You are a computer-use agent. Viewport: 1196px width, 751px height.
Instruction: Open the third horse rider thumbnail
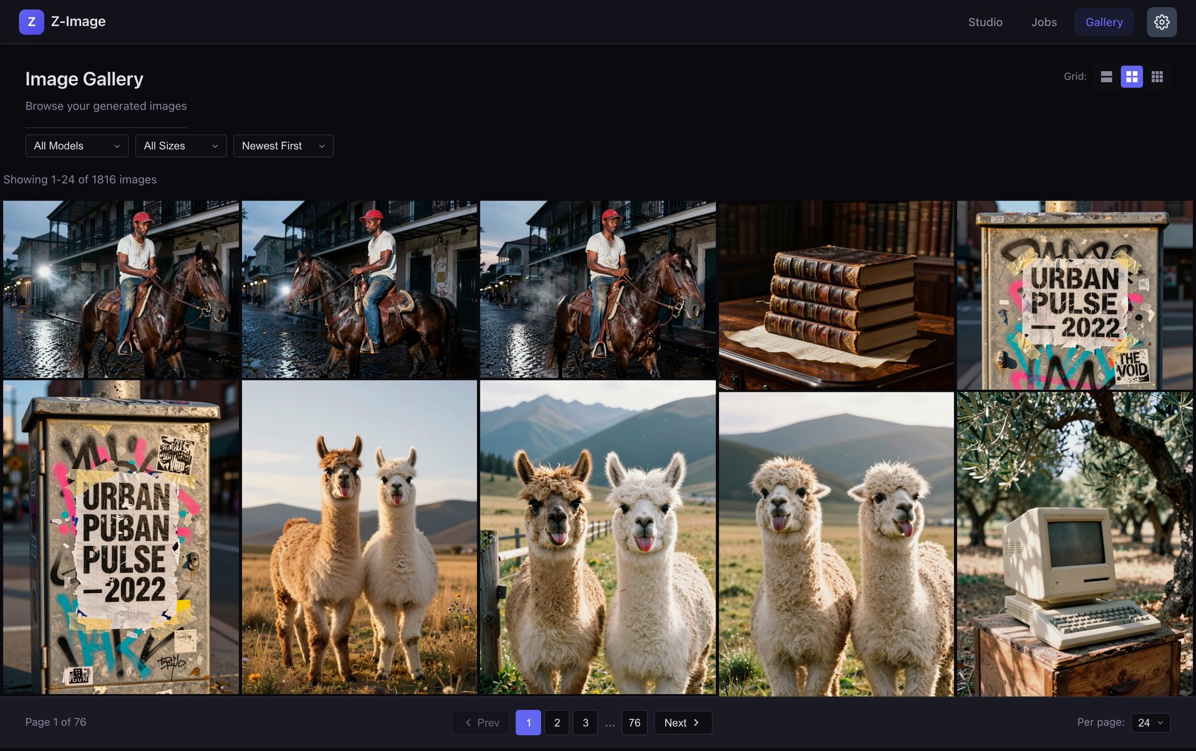(x=598, y=290)
